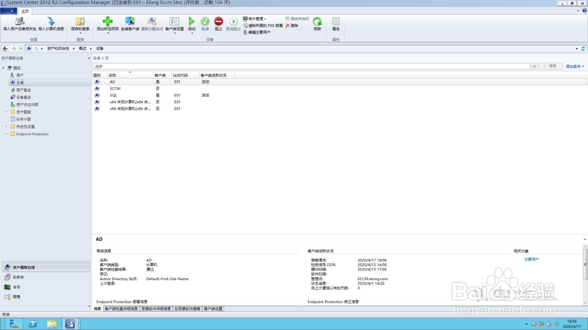Screen dimensions: 588x330
Task: Expand the Asset Intelligence (资产智能) tree node
Action: click(x=6, y=112)
